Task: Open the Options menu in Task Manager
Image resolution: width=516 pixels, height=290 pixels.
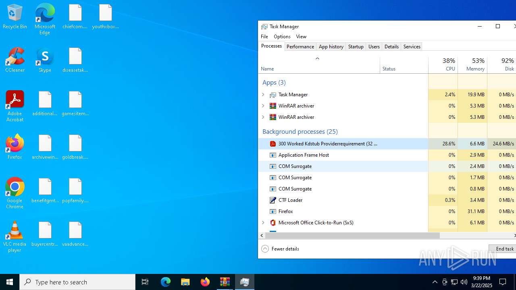Action: [282, 37]
